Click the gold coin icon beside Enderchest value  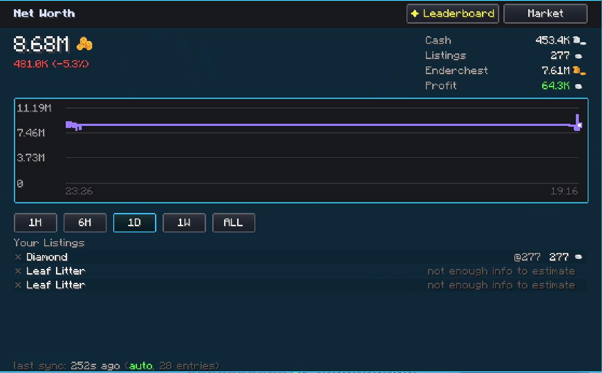tap(579, 71)
